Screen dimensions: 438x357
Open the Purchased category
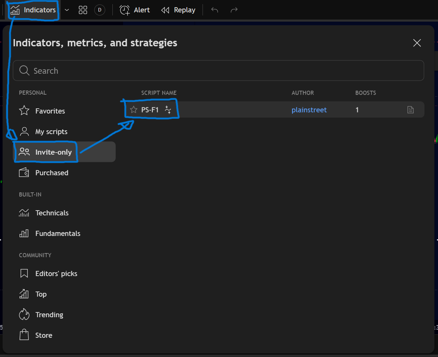point(64,172)
